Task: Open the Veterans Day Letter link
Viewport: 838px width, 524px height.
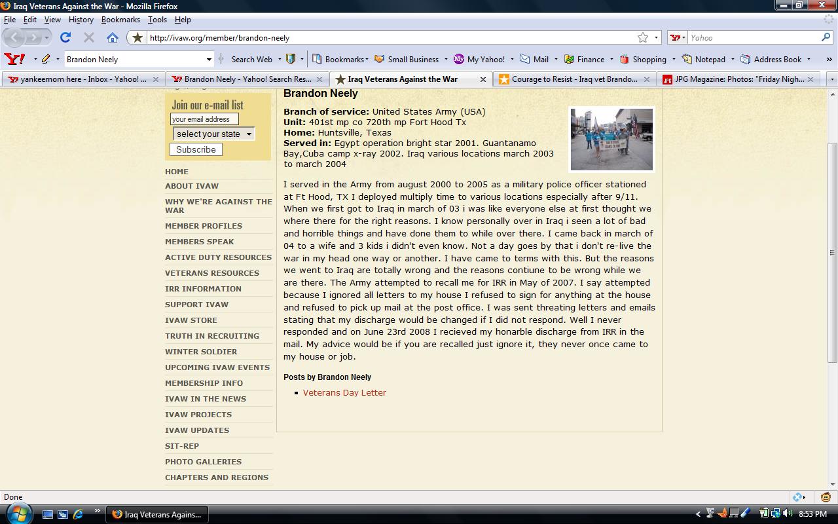Action: tap(344, 392)
